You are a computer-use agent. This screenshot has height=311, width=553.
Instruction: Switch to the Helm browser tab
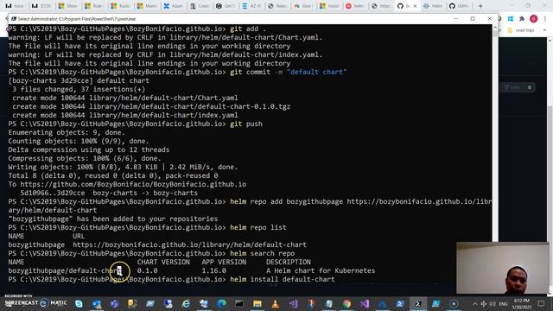433,6
